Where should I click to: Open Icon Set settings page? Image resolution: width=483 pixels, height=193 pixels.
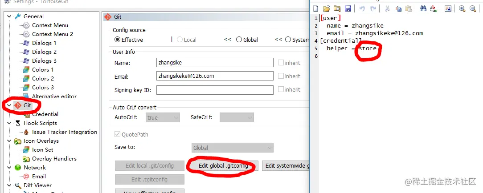(x=42, y=150)
